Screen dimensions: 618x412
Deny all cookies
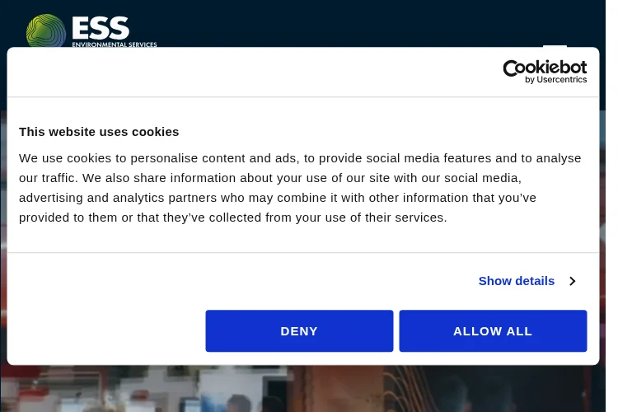point(299,330)
